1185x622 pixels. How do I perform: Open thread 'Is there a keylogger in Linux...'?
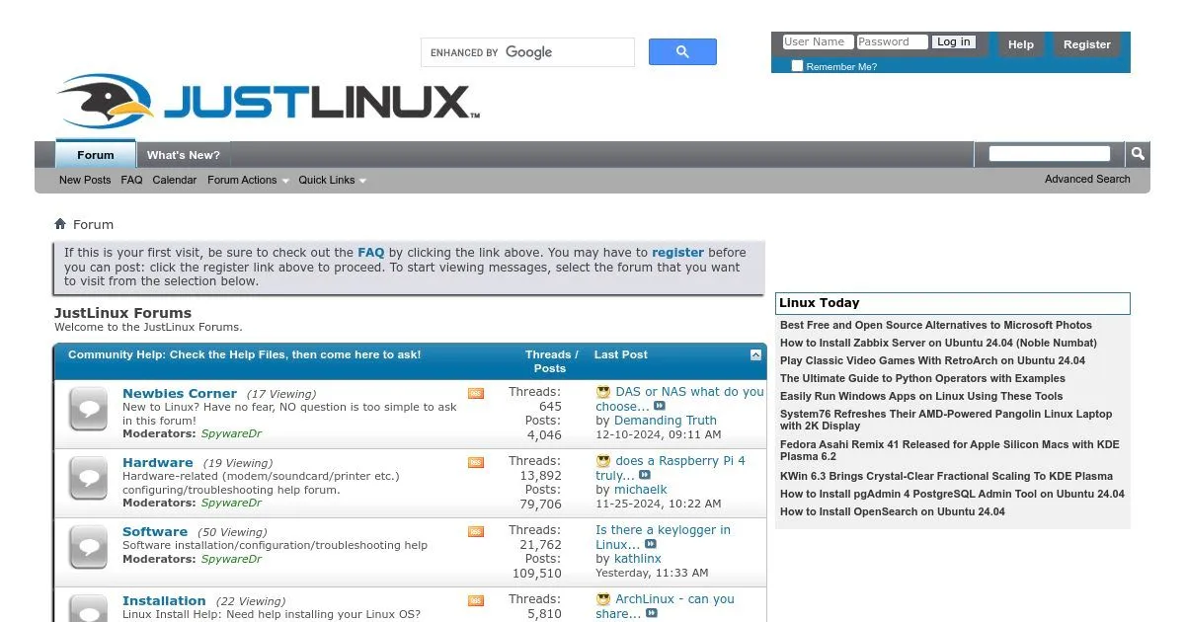pyautogui.click(x=663, y=537)
